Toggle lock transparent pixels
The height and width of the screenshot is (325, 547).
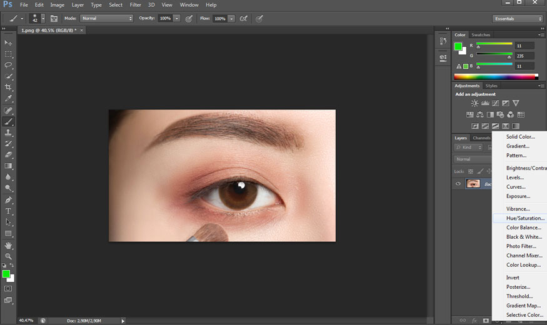tap(471, 171)
